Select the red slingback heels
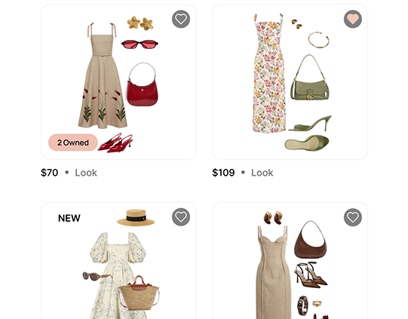The height and width of the screenshot is (319, 408). [x=115, y=143]
